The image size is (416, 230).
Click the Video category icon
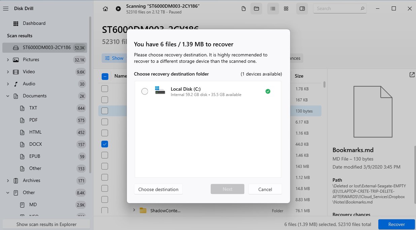point(16,72)
